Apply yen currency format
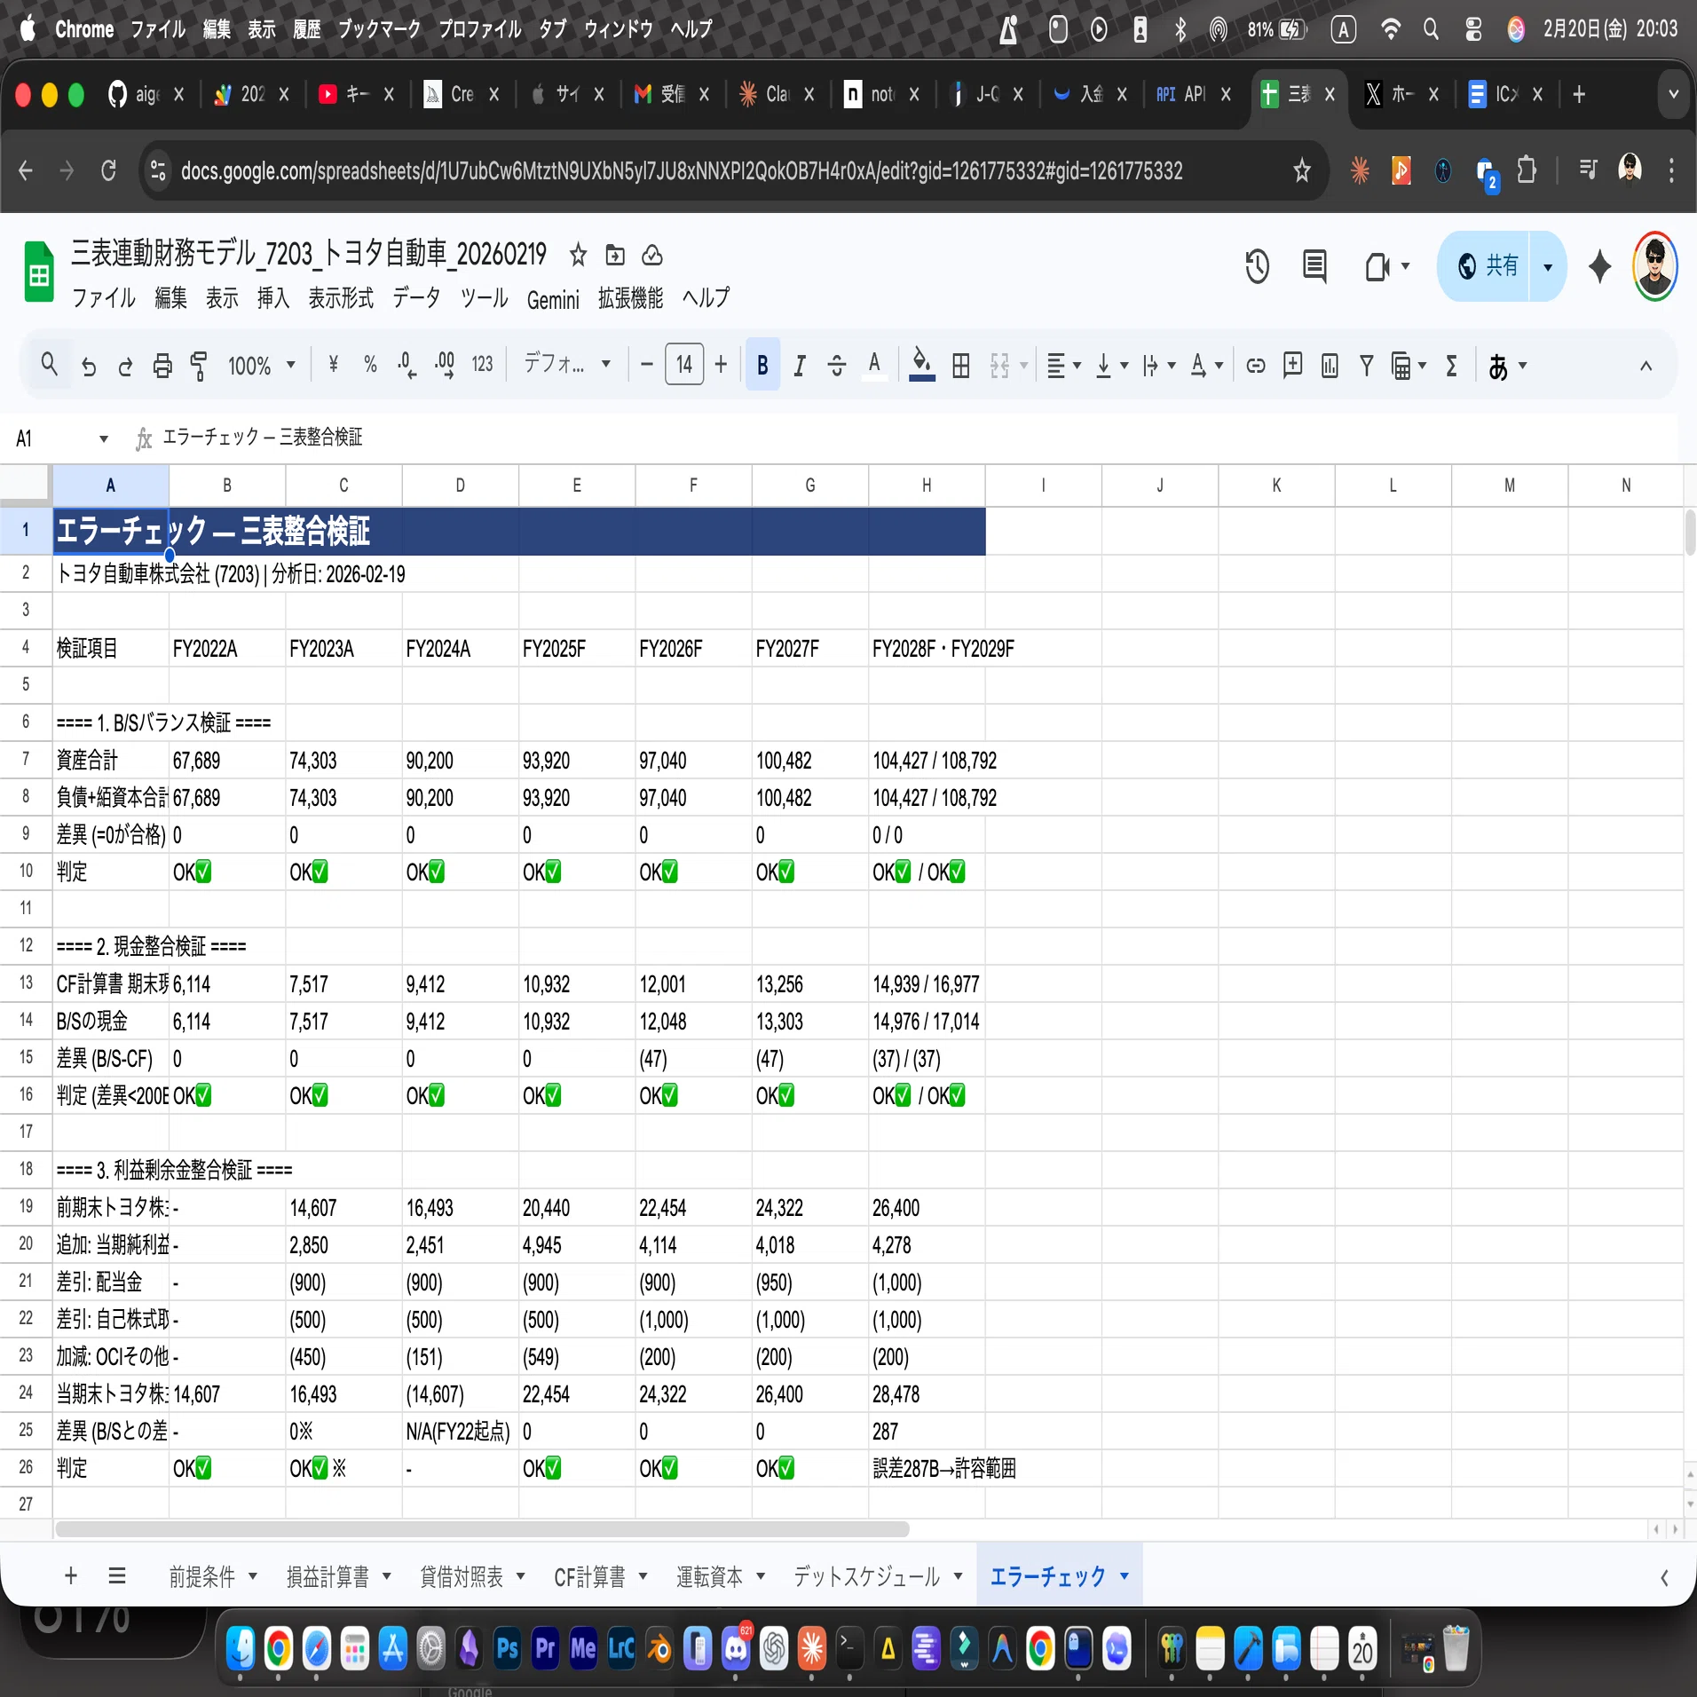This screenshot has width=1697, height=1697. tap(334, 365)
